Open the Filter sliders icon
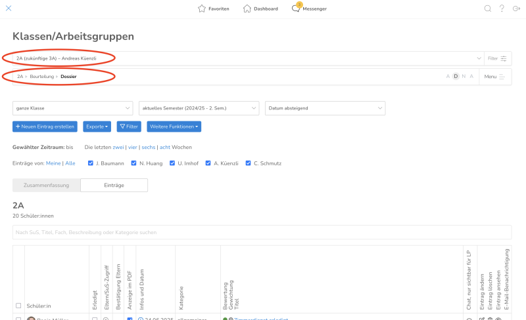Viewport: 526px width, 320px height. (504, 58)
